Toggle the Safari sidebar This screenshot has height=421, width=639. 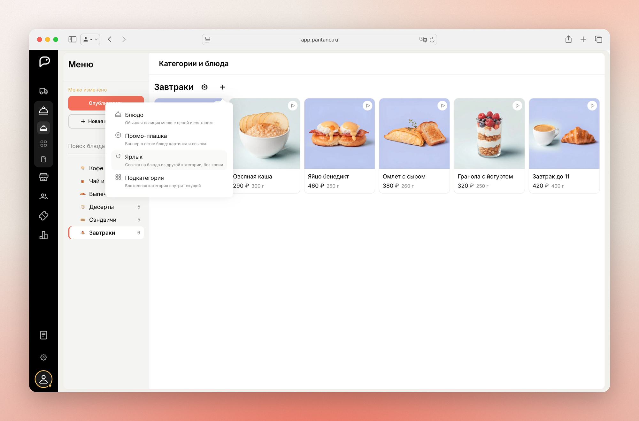73,39
